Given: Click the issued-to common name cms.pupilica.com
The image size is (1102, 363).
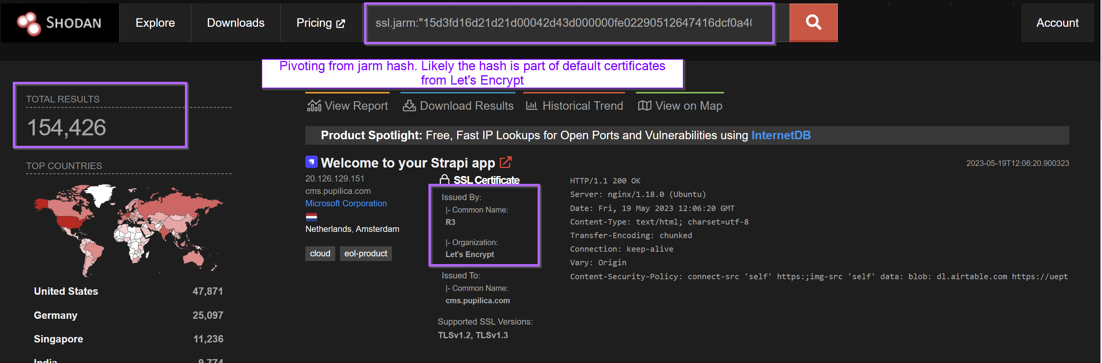Looking at the screenshot, I should pos(477,301).
